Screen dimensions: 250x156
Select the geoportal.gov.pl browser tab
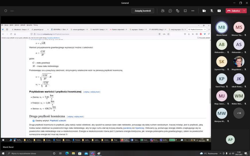(40, 30)
